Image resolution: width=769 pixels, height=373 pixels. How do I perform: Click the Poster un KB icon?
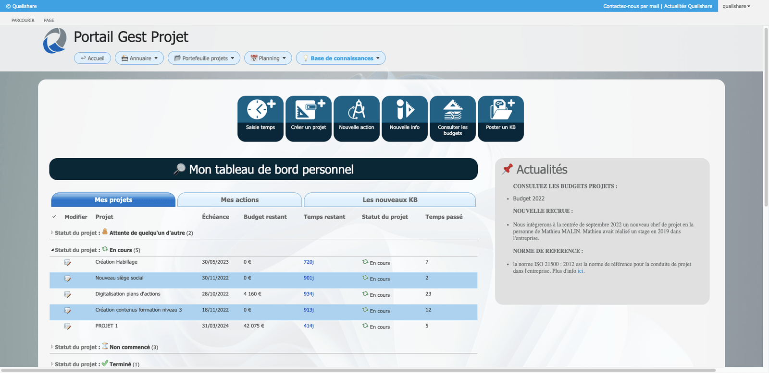[x=500, y=110]
